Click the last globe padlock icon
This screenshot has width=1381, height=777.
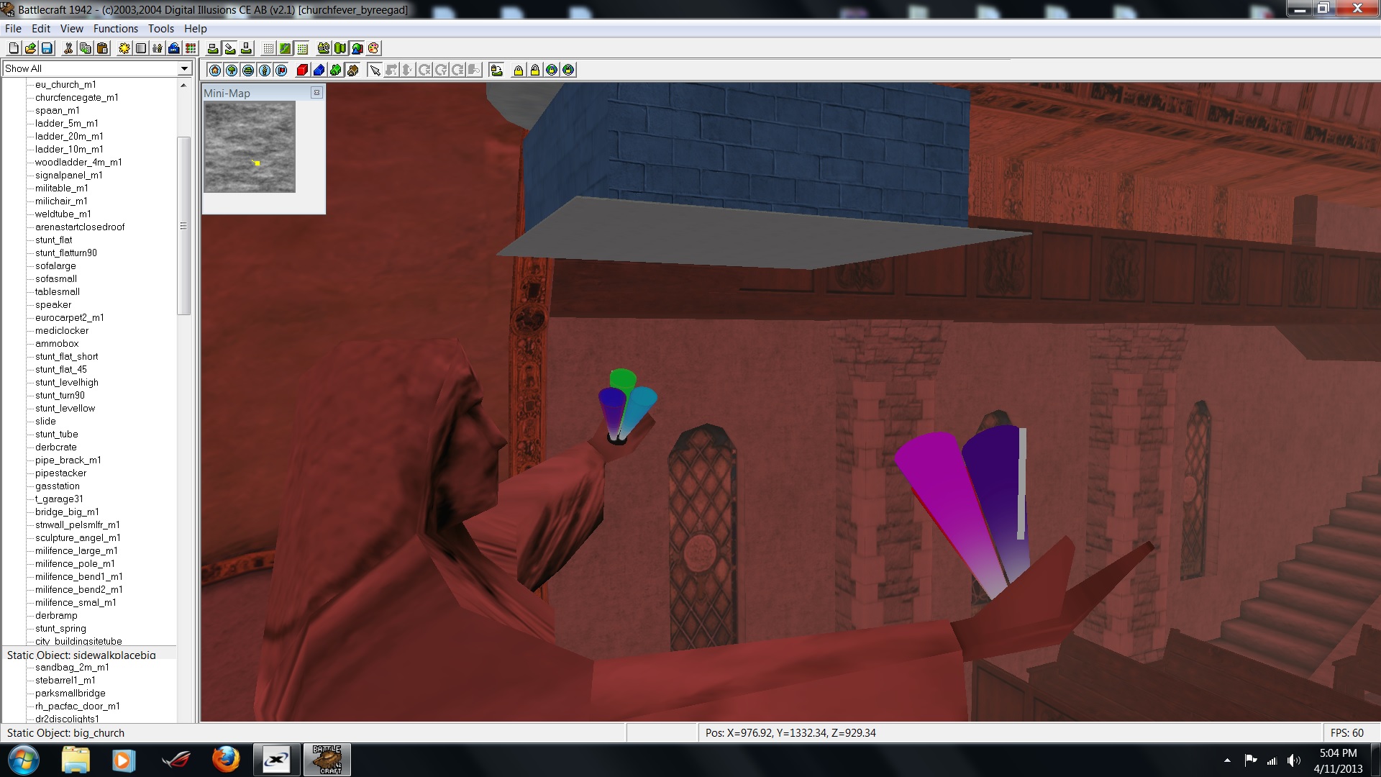pyautogui.click(x=568, y=70)
